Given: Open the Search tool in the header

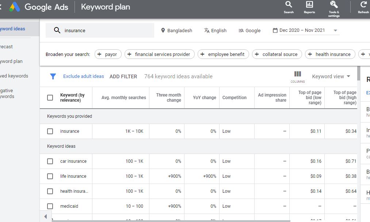Looking at the screenshot, I should [289, 8].
